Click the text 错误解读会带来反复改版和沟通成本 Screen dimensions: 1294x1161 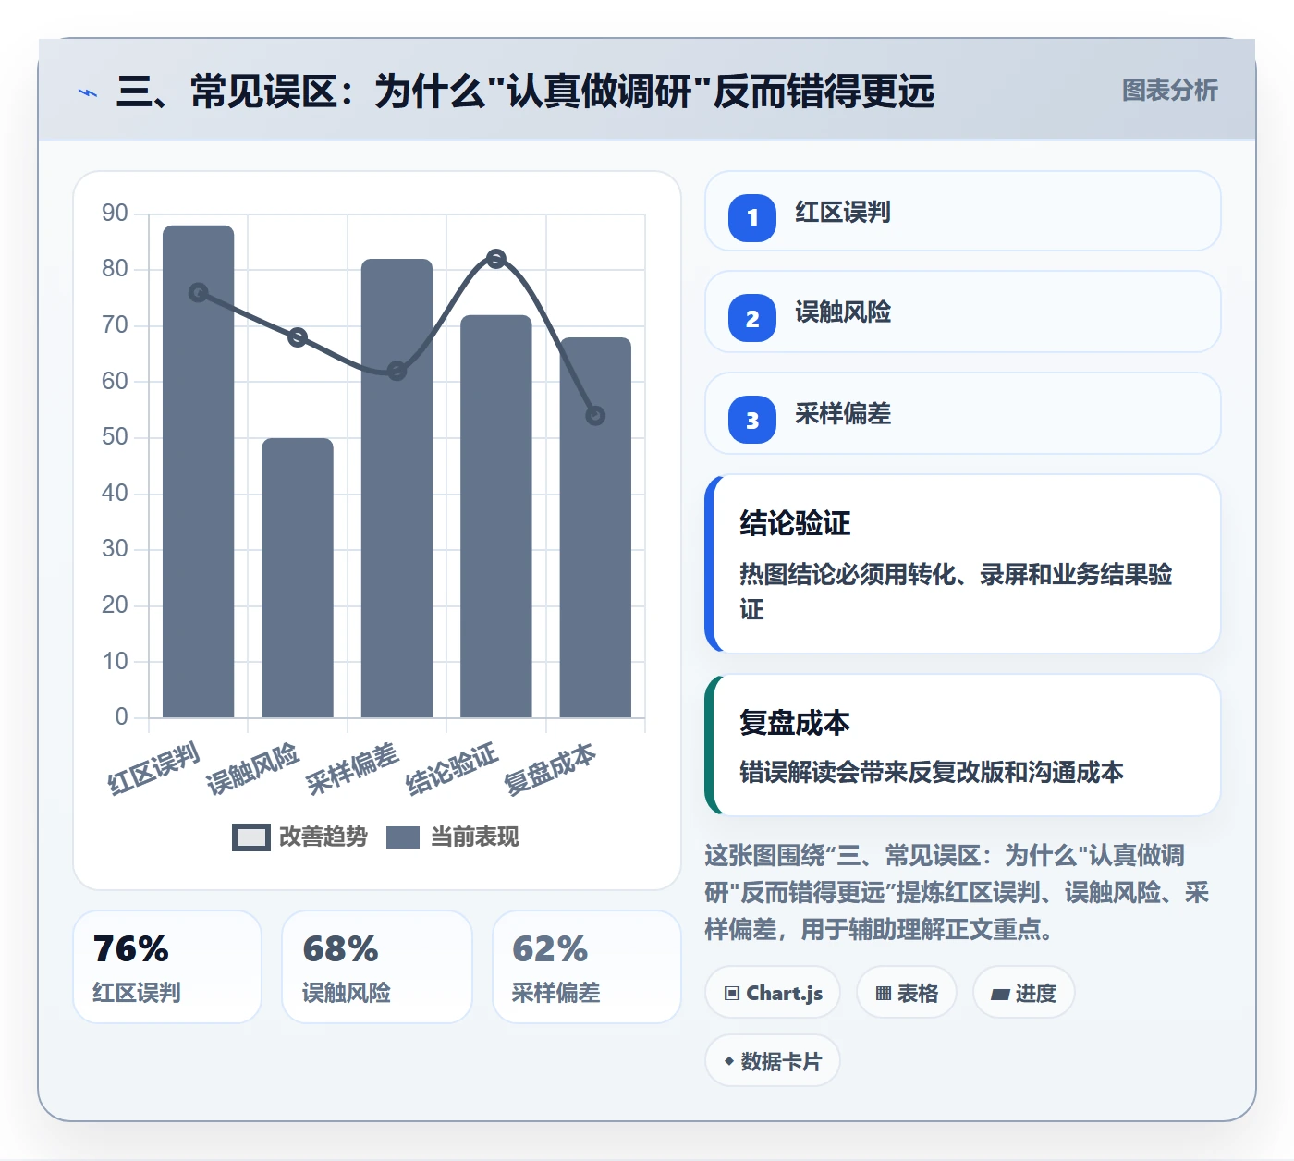coord(932,772)
